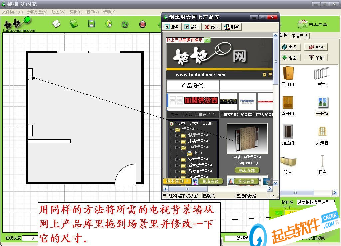The image size is (341, 246).
Task: Click the 展开 expand-all link
Action: pyautogui.click(x=174, y=115)
